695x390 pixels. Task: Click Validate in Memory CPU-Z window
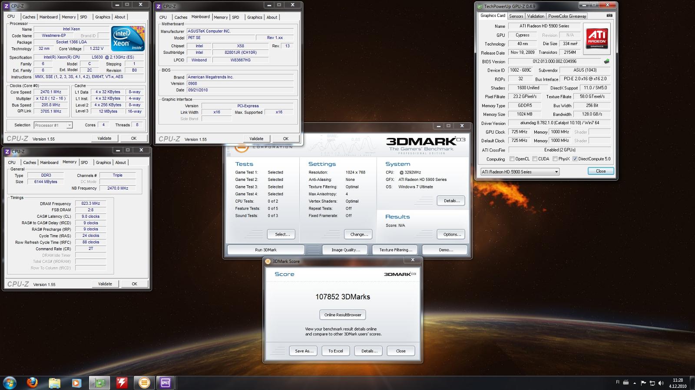pos(105,284)
